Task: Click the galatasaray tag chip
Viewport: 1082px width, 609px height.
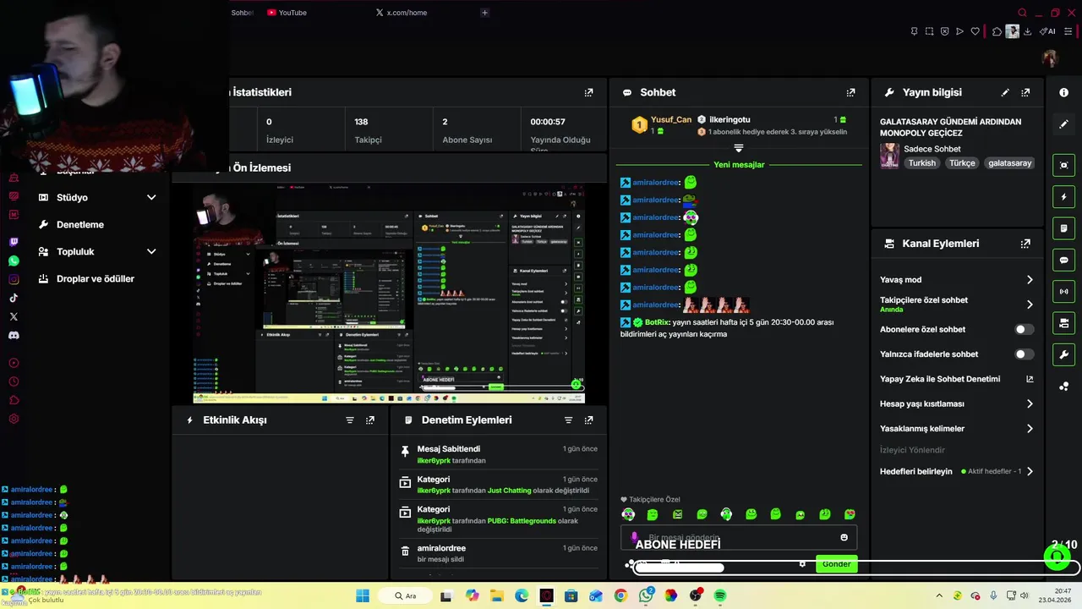Action: click(1010, 163)
